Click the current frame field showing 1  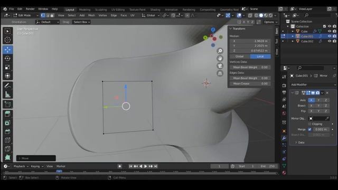(219, 166)
